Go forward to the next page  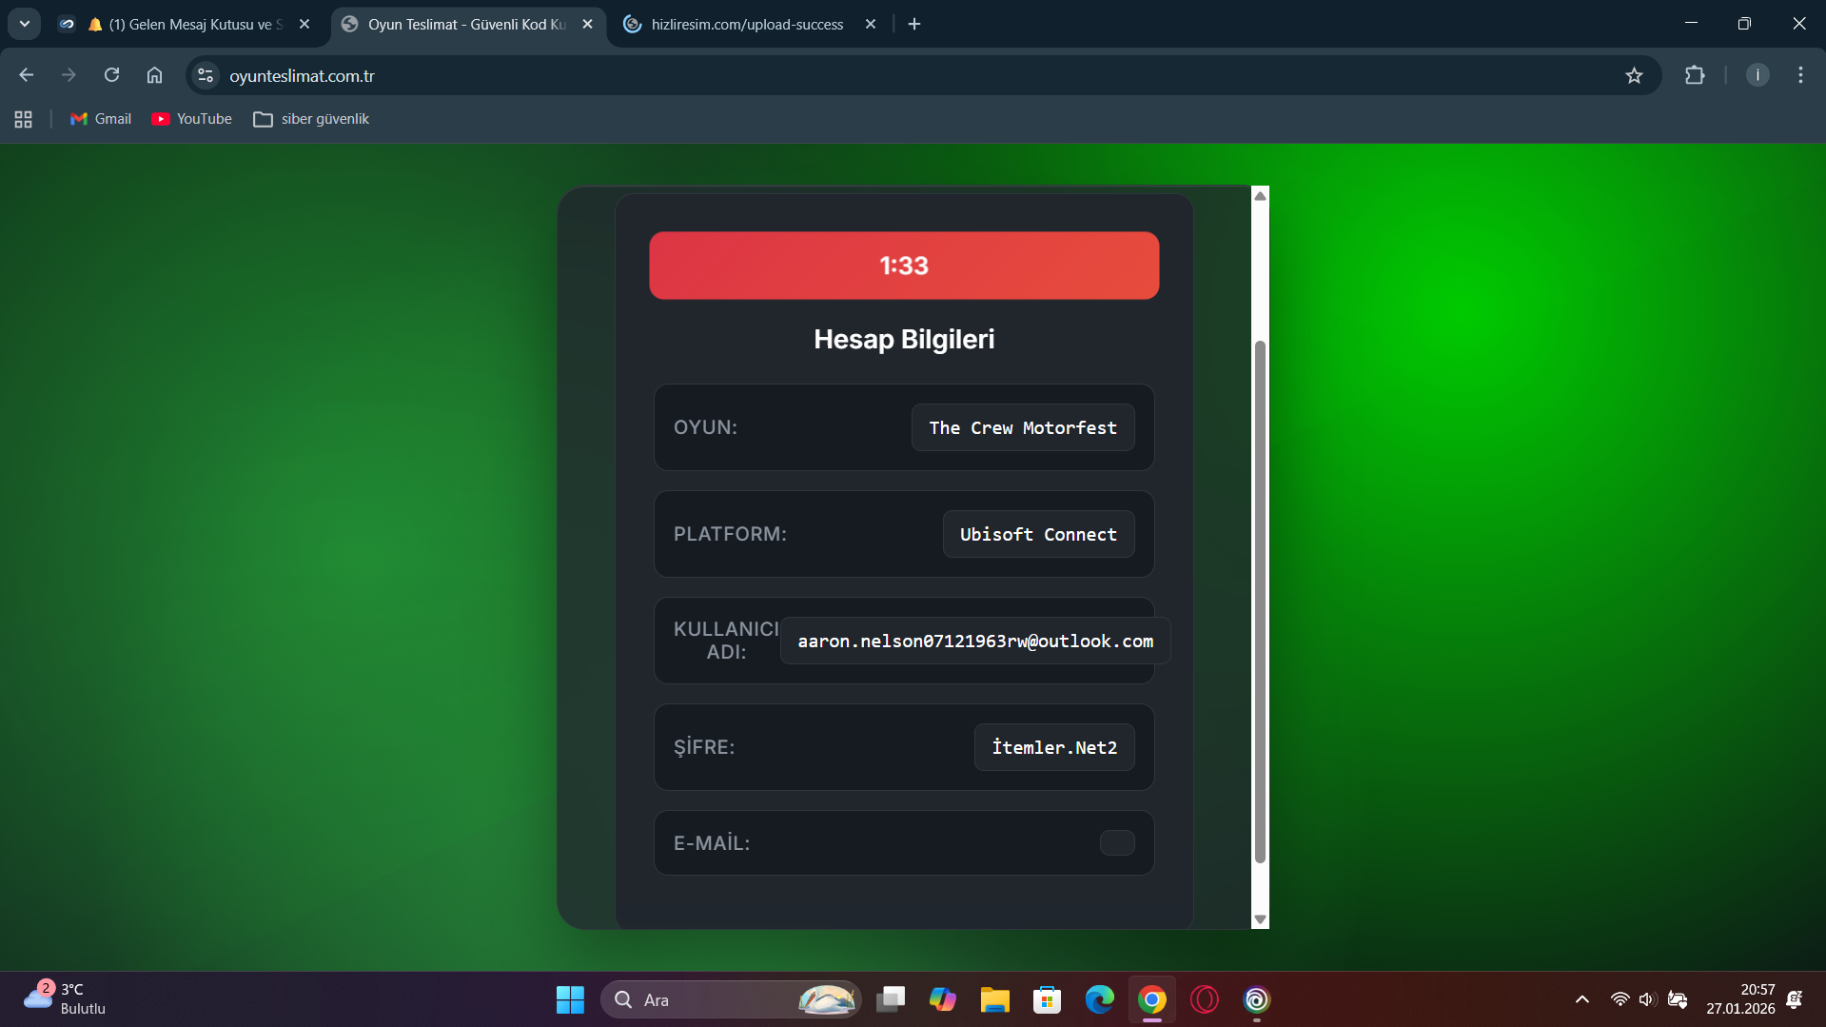(x=69, y=75)
